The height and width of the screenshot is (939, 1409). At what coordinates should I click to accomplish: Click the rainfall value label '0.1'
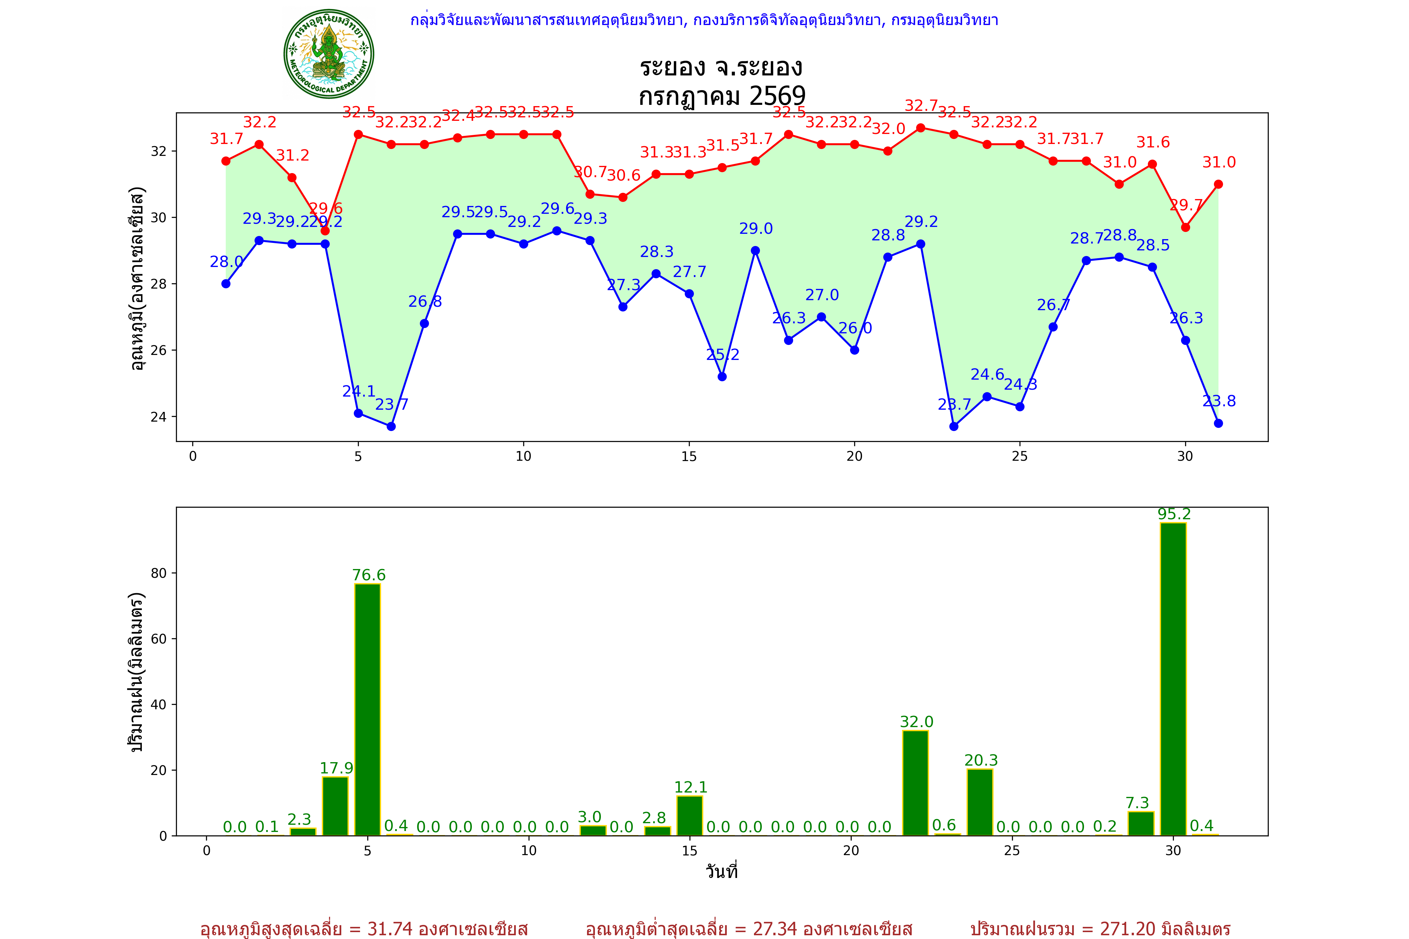[x=267, y=826]
